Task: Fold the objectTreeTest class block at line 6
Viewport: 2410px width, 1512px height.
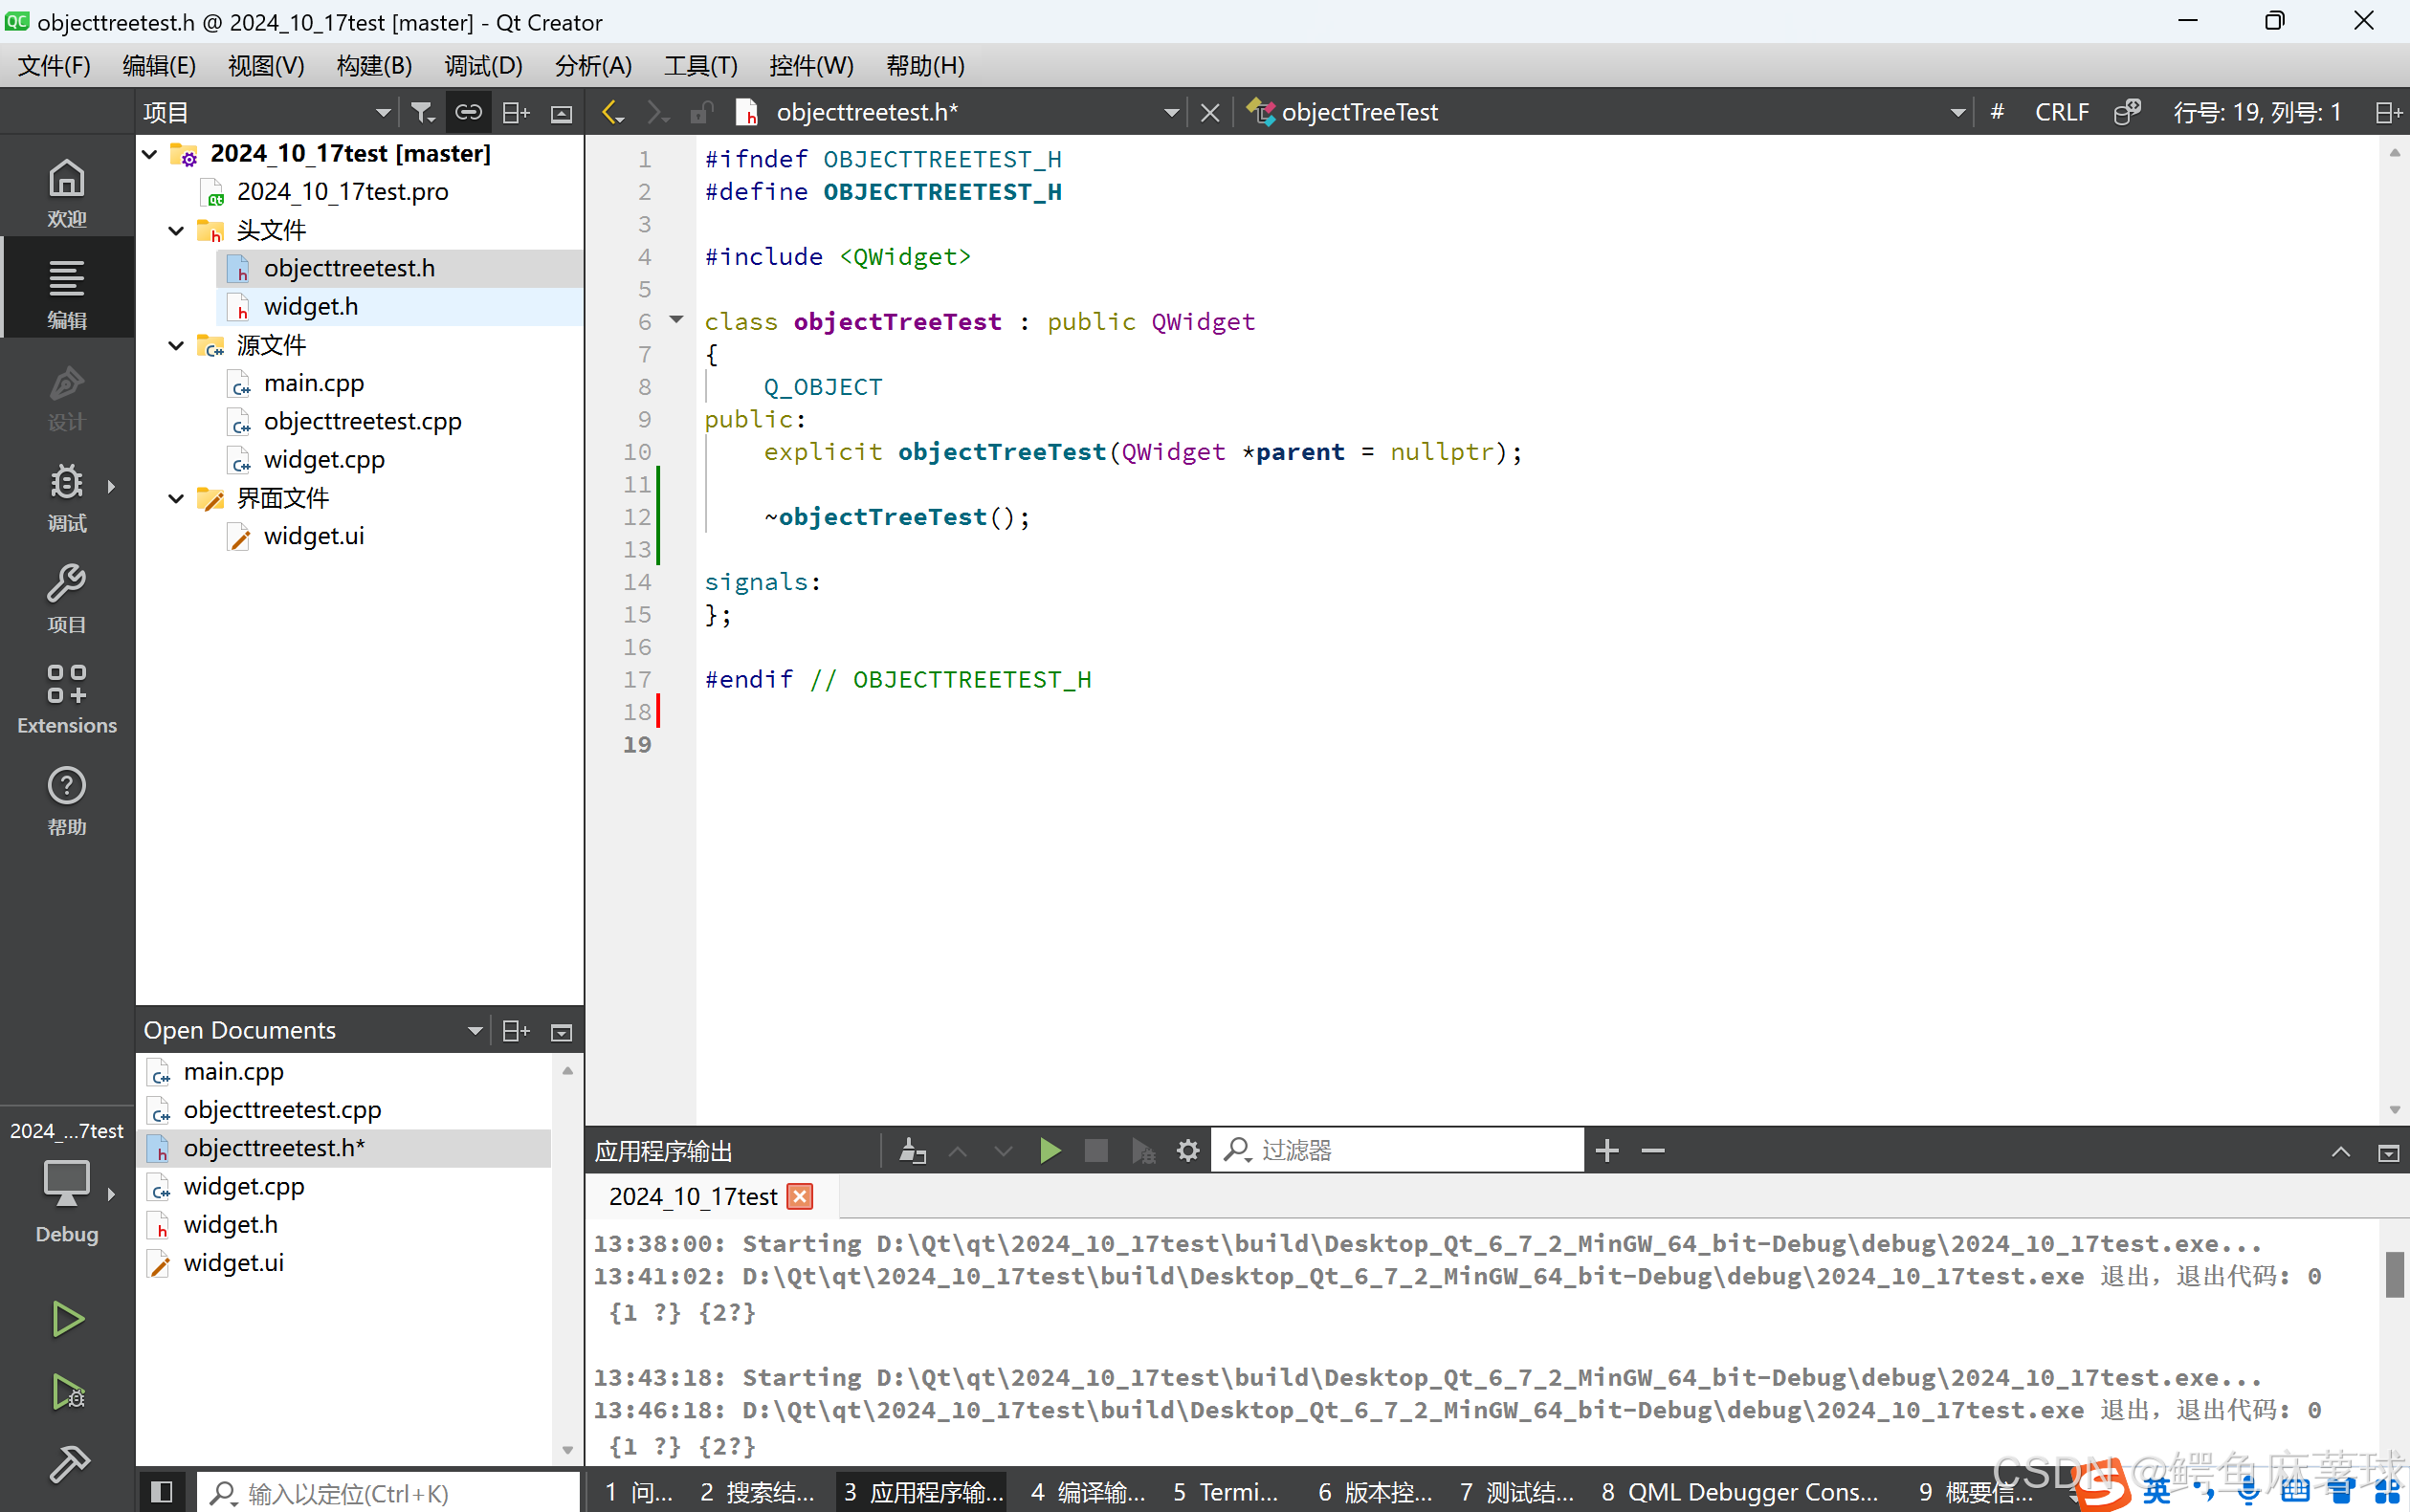Action: point(676,320)
